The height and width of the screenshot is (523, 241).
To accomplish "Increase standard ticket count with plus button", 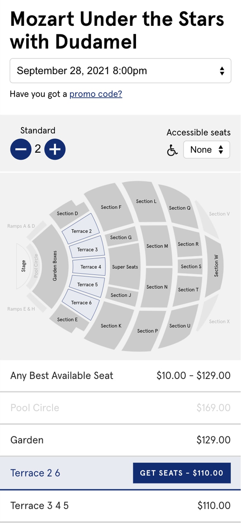I will point(55,149).
